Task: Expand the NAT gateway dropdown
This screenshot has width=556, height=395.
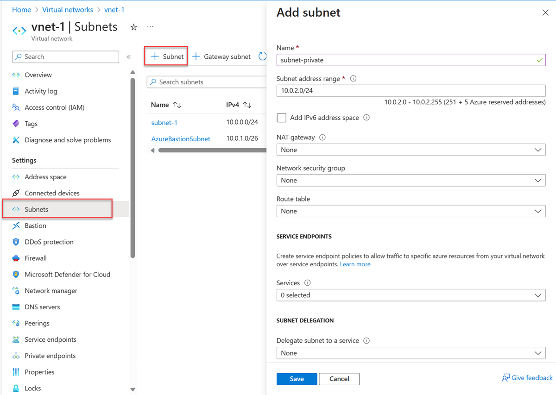Action: (411, 150)
